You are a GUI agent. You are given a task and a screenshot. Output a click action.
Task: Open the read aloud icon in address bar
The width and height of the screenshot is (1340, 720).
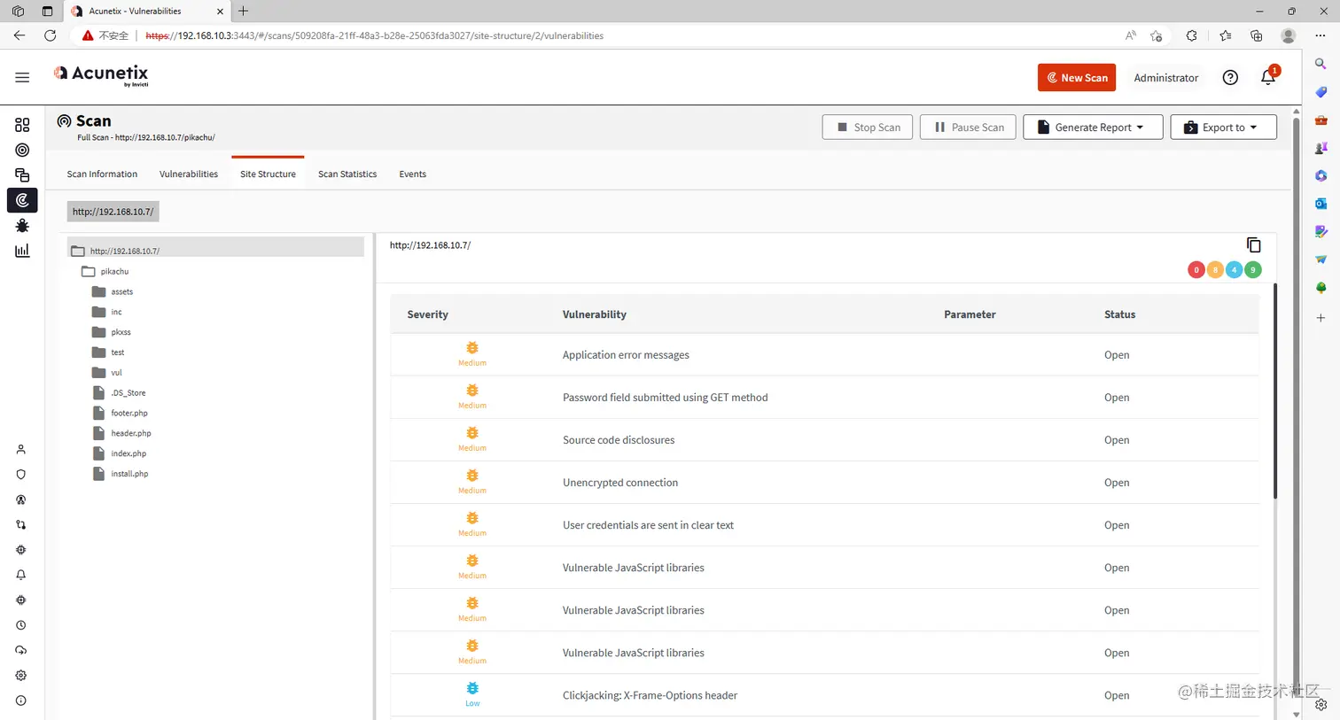pos(1131,35)
